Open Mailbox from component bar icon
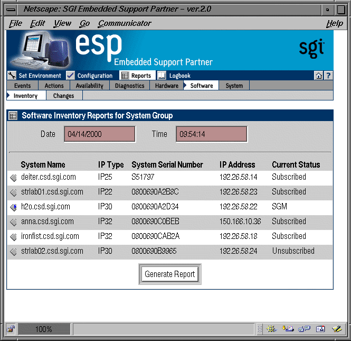 pyautogui.click(x=288, y=329)
